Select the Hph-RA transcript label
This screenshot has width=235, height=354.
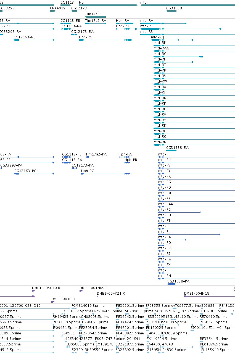point(123,21)
